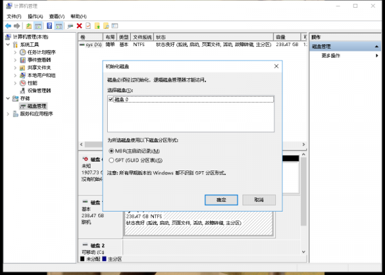Viewport: 385px width, 275px height.
Task: Collapse the 系统工具 tree node
Action: tap(8, 44)
